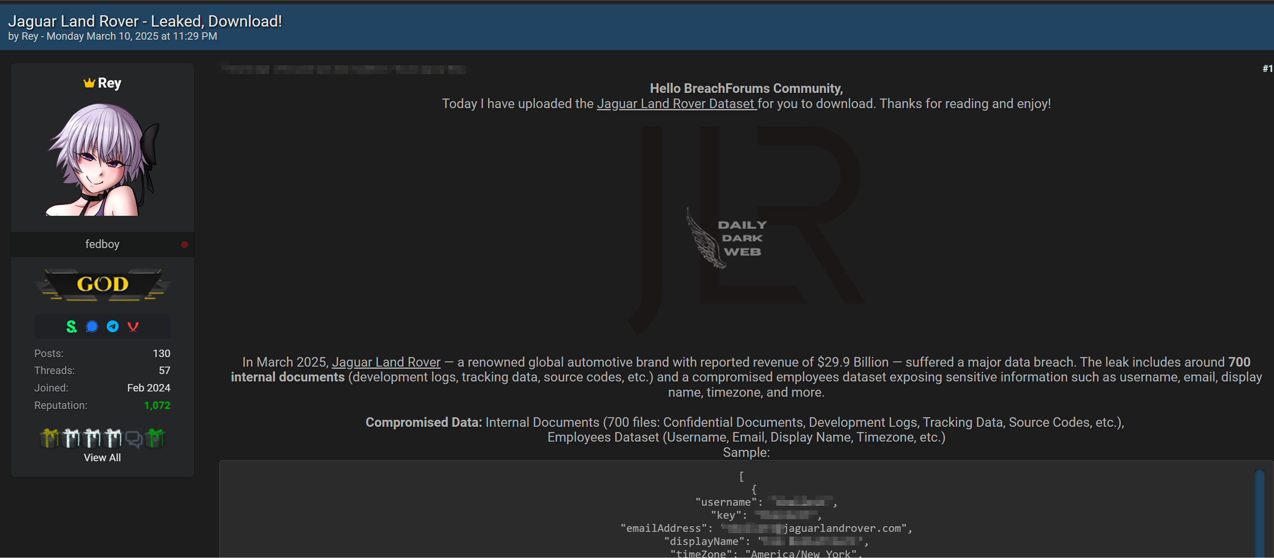Click the yellow-ribbon gift award icon
Screen dimensions: 1274x558
(49, 438)
